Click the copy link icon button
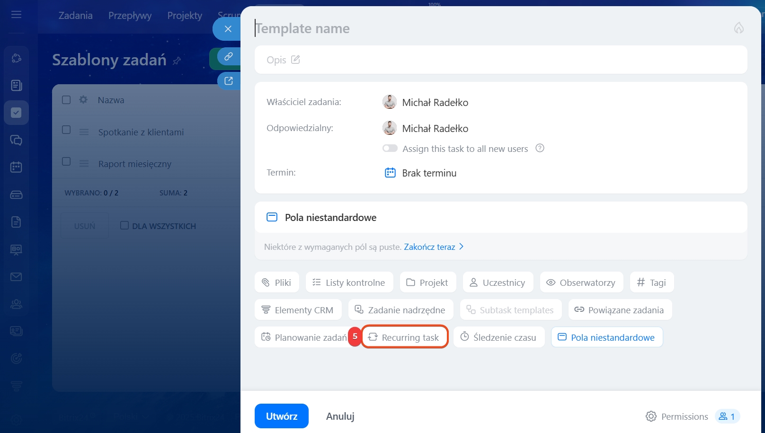Viewport: 765px width, 433px height. click(x=229, y=56)
